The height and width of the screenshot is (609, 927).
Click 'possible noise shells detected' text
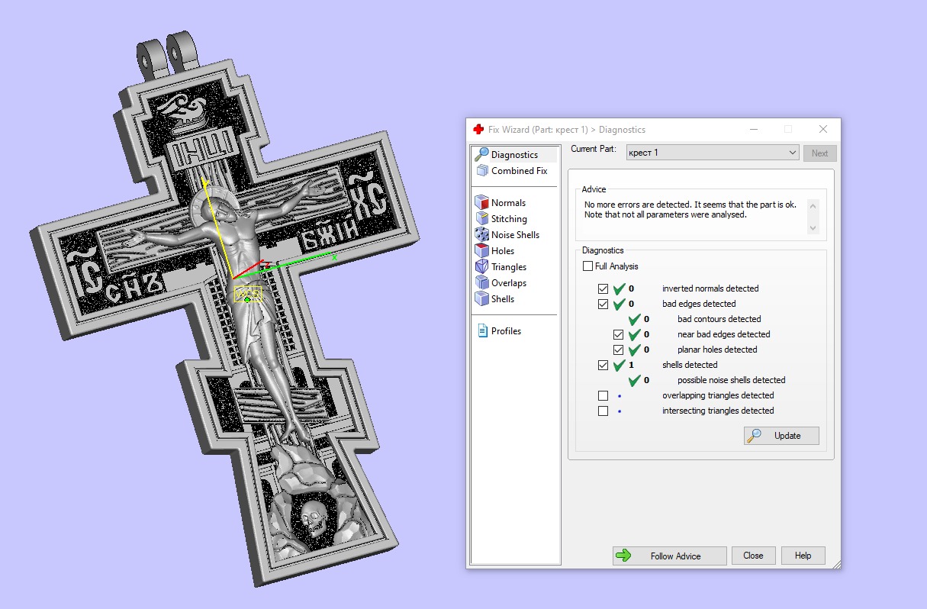(x=731, y=380)
